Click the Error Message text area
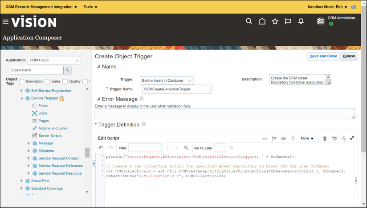 [x=224, y=114]
